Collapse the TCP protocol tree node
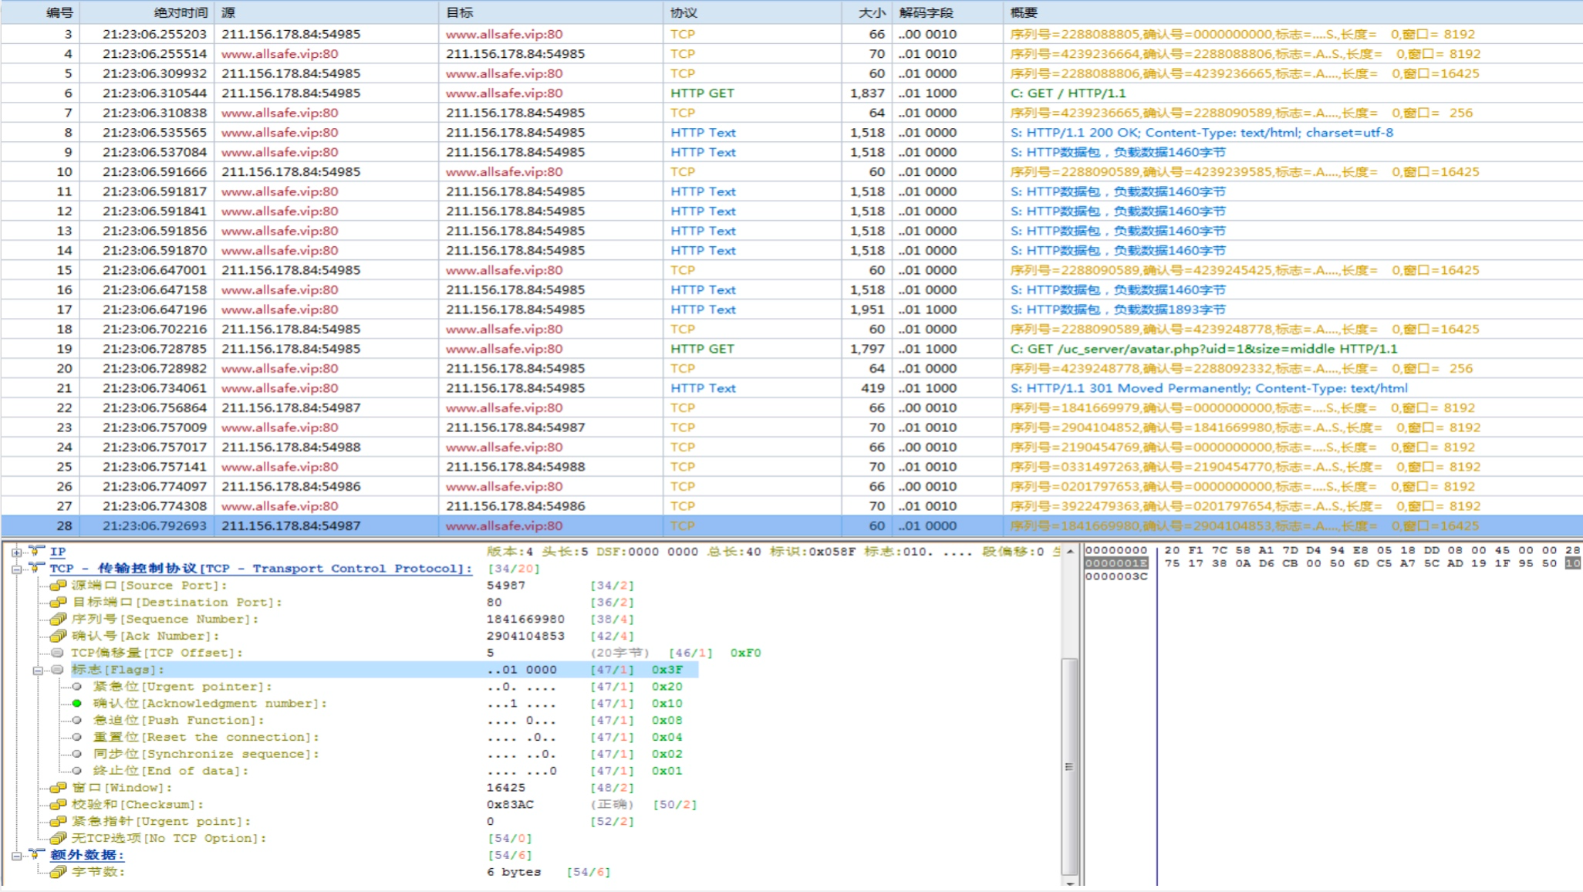Screen dimensions: 1583x892 (x=16, y=569)
